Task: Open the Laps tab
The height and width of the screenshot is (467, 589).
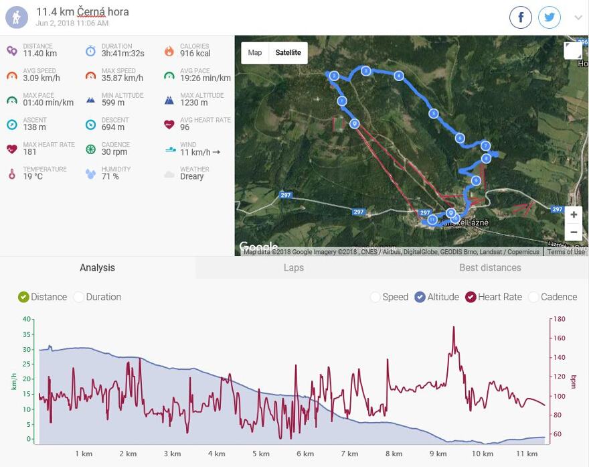Action: click(x=294, y=268)
